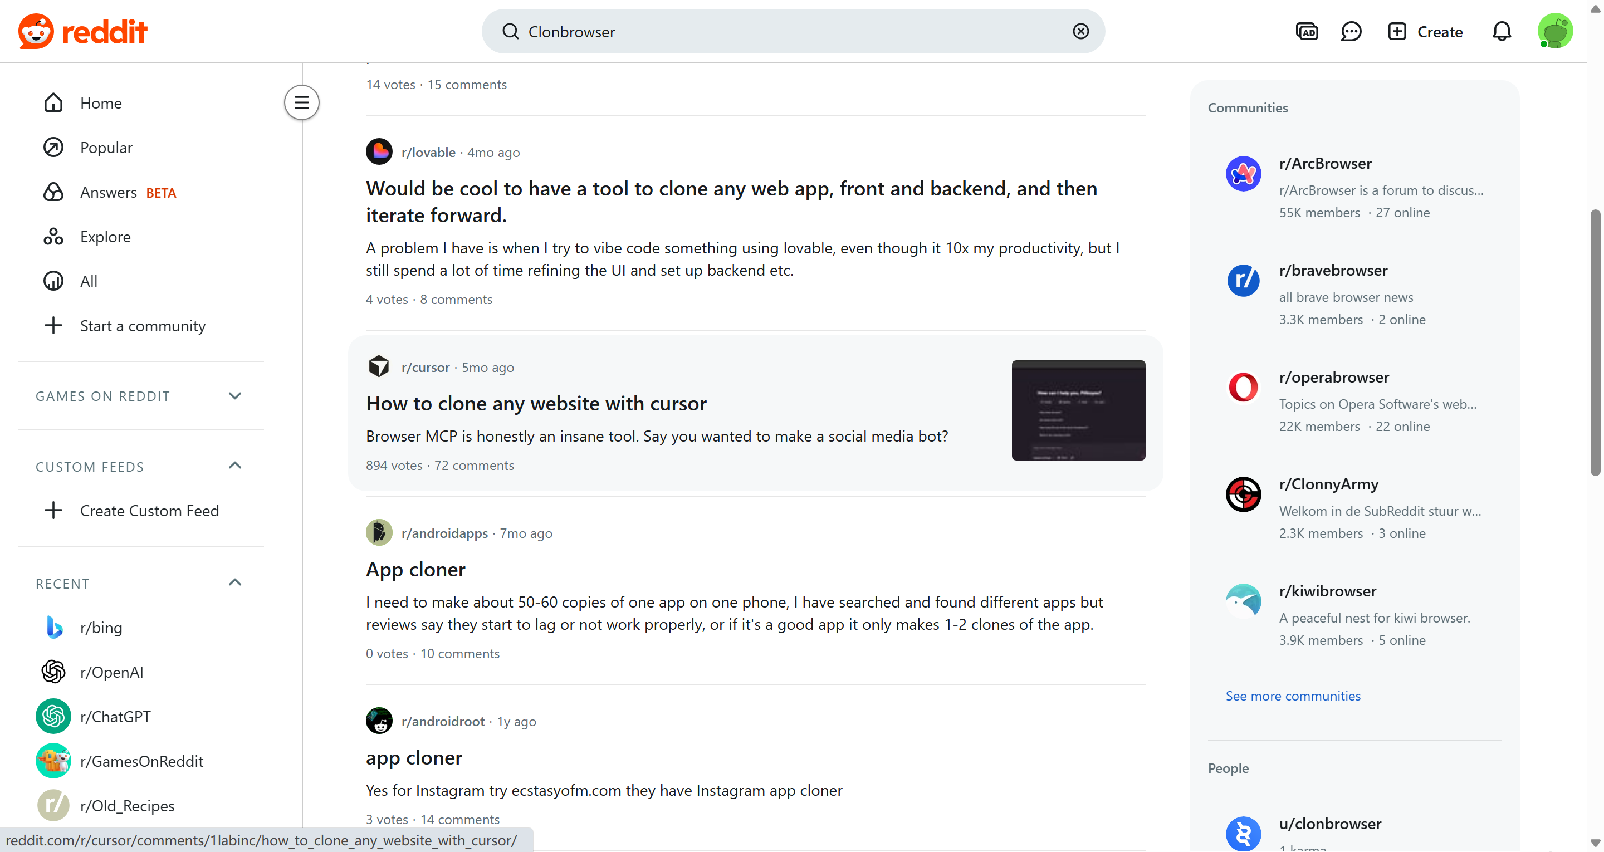1604x852 pixels.
Task: Open cursor post thumbnail image
Action: 1078,410
